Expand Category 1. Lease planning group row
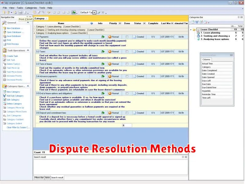Image resolution: width=245 pixels, height=184 pixels. (x=34, y=27)
